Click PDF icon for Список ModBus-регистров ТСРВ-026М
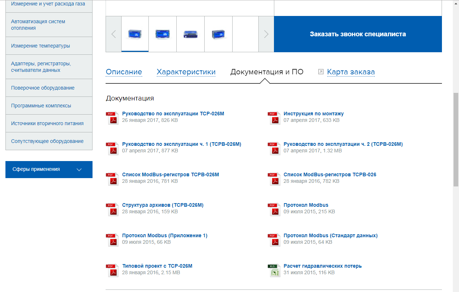 (x=113, y=179)
